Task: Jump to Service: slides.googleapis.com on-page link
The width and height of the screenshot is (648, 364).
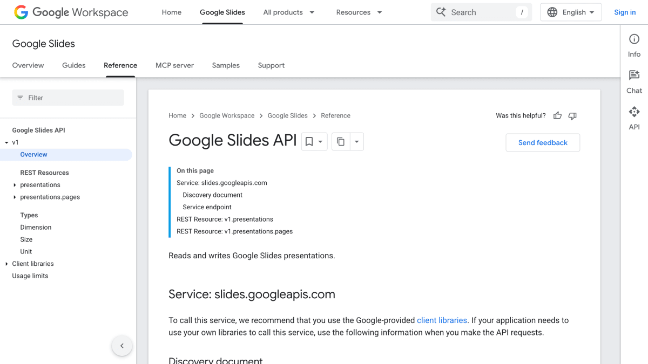Action: (x=222, y=183)
